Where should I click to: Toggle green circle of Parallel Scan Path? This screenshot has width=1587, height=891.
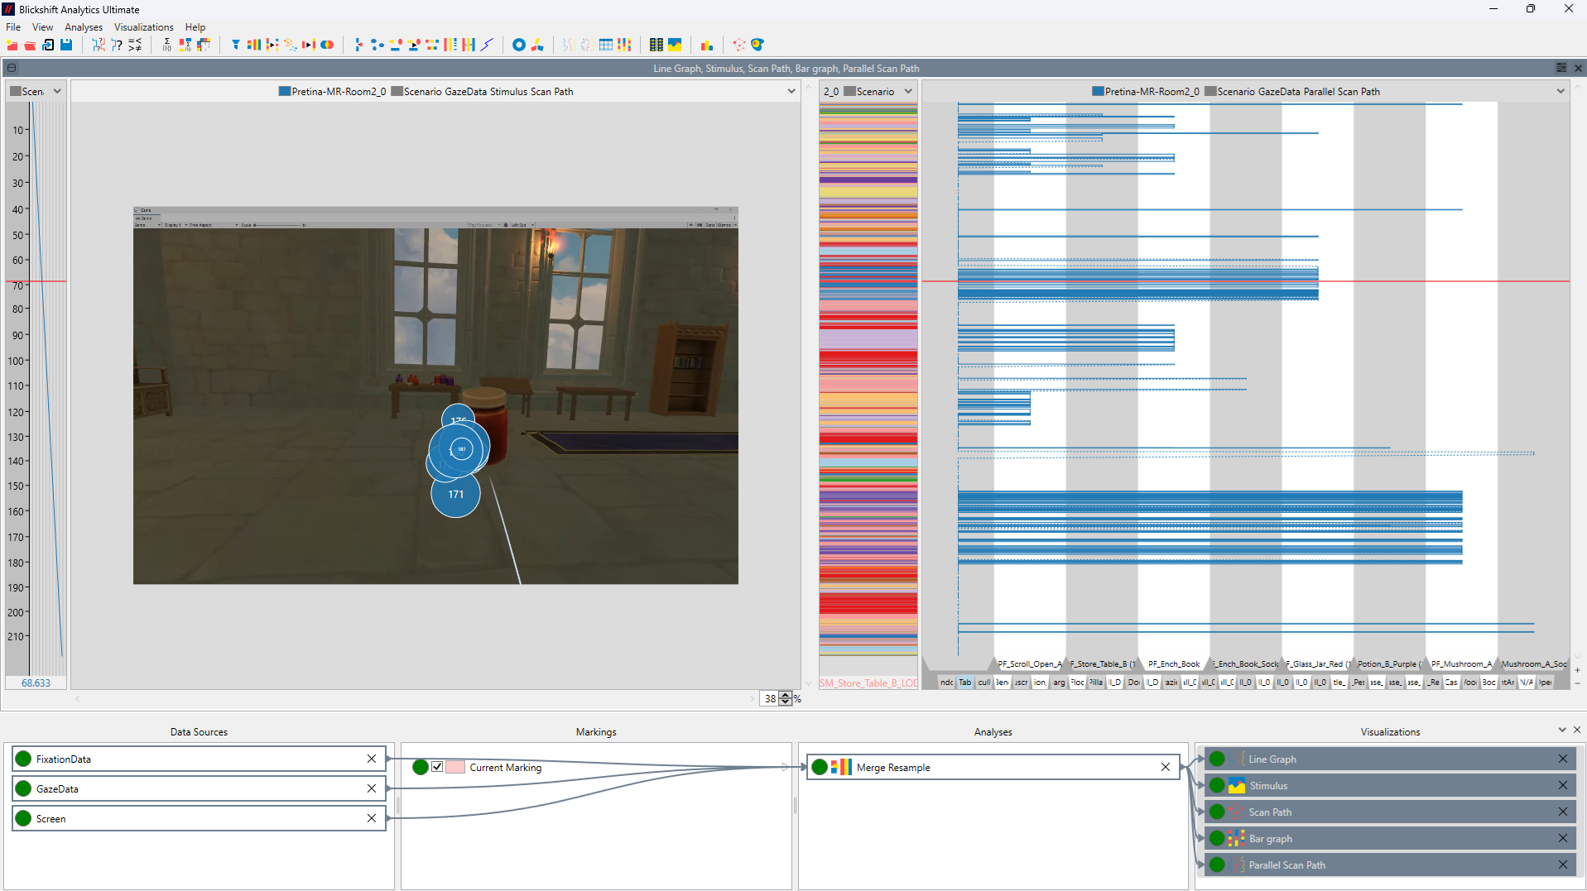pyautogui.click(x=1217, y=865)
